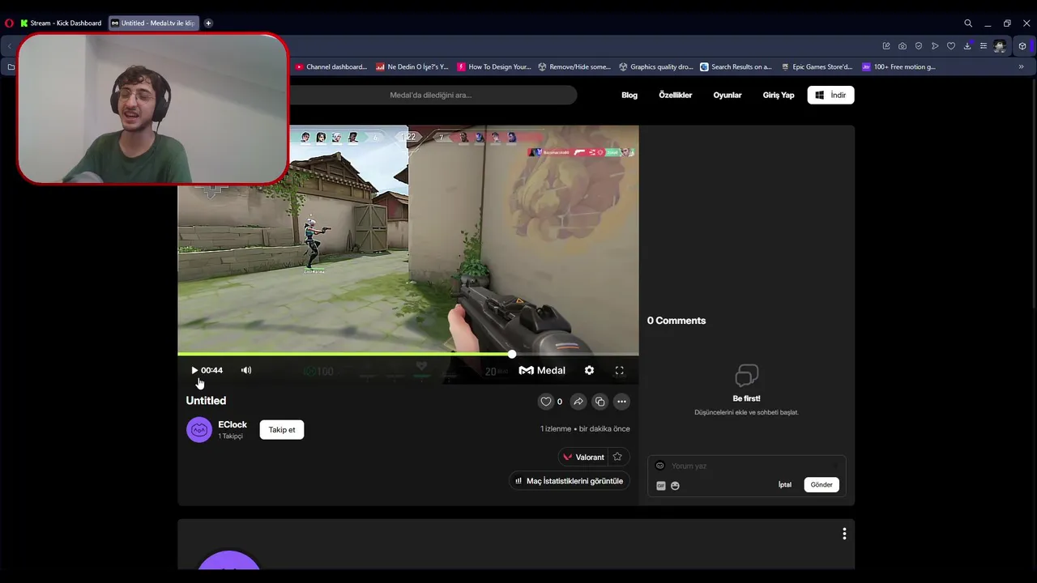This screenshot has height=583, width=1037.
Task: Click the İndir download button
Action: tap(830, 96)
